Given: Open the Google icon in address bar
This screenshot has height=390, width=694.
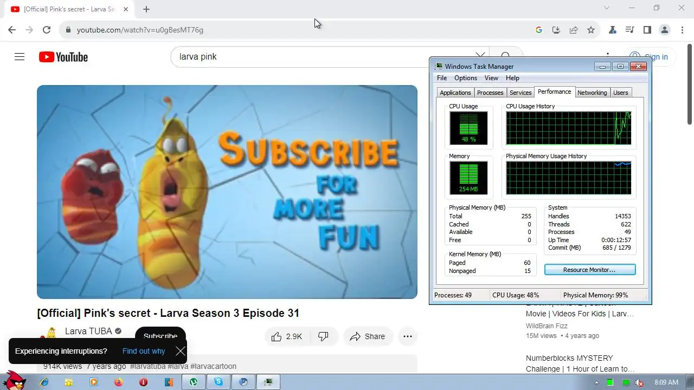Looking at the screenshot, I should (x=538, y=30).
